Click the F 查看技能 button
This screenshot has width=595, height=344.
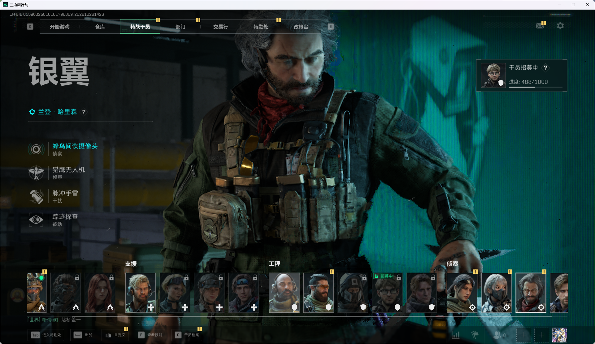point(150,335)
